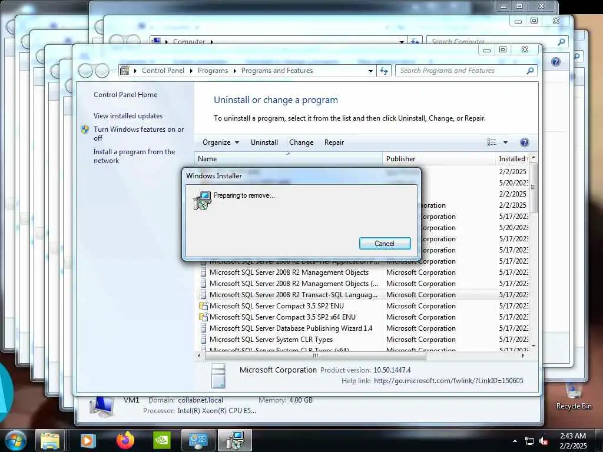Expand arrow after Programs breadcrumb
Image resolution: width=603 pixels, height=452 pixels.
tap(234, 71)
